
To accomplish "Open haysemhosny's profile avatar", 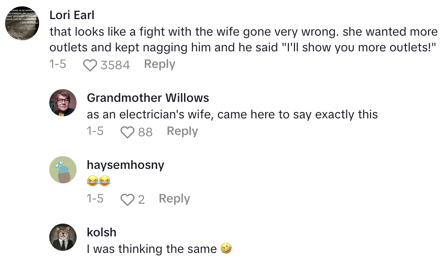I will [63, 170].
